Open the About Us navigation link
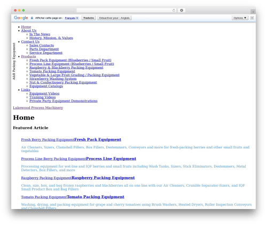 pyautogui.click(x=29, y=30)
